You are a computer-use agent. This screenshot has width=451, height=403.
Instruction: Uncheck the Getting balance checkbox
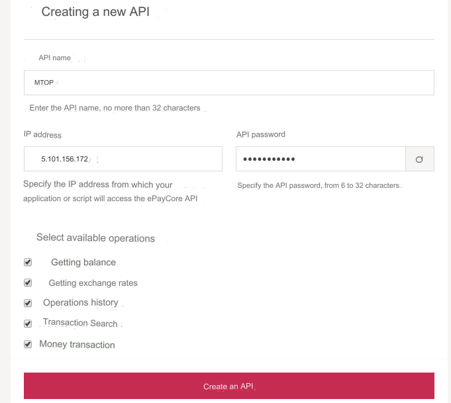tap(28, 262)
